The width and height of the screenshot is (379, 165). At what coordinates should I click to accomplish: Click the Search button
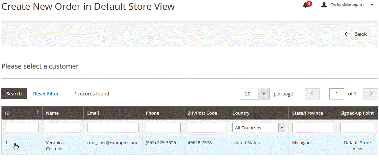click(x=14, y=93)
